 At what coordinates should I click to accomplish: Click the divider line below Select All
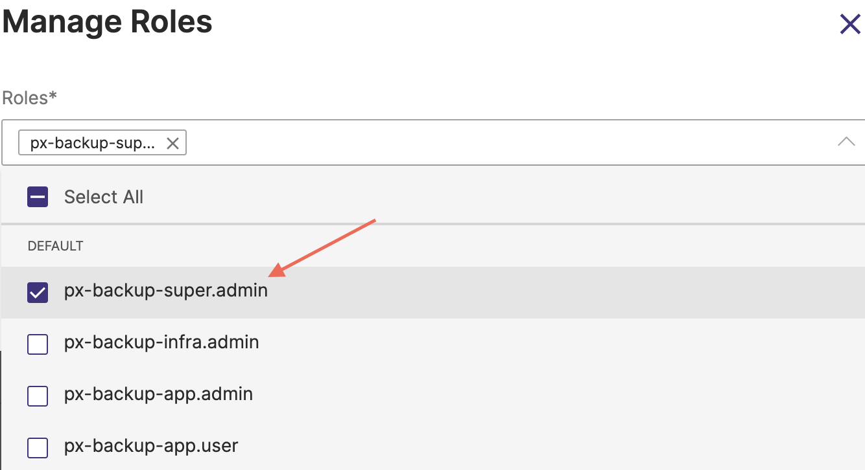pyautogui.click(x=433, y=224)
